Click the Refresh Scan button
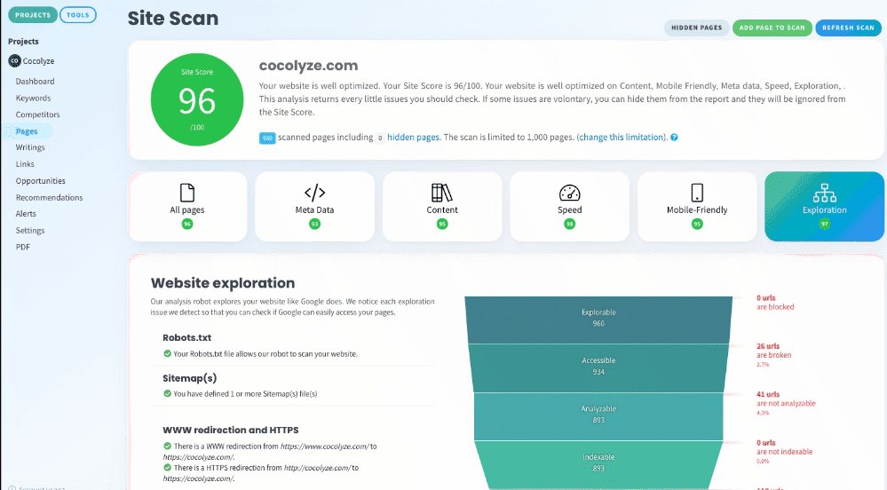Screen dimensions: 887x490 coord(848,28)
